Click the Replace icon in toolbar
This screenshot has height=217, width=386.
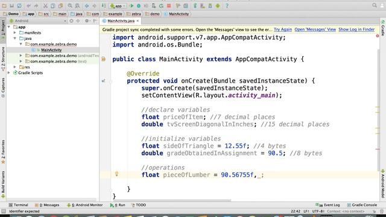click(77, 5)
